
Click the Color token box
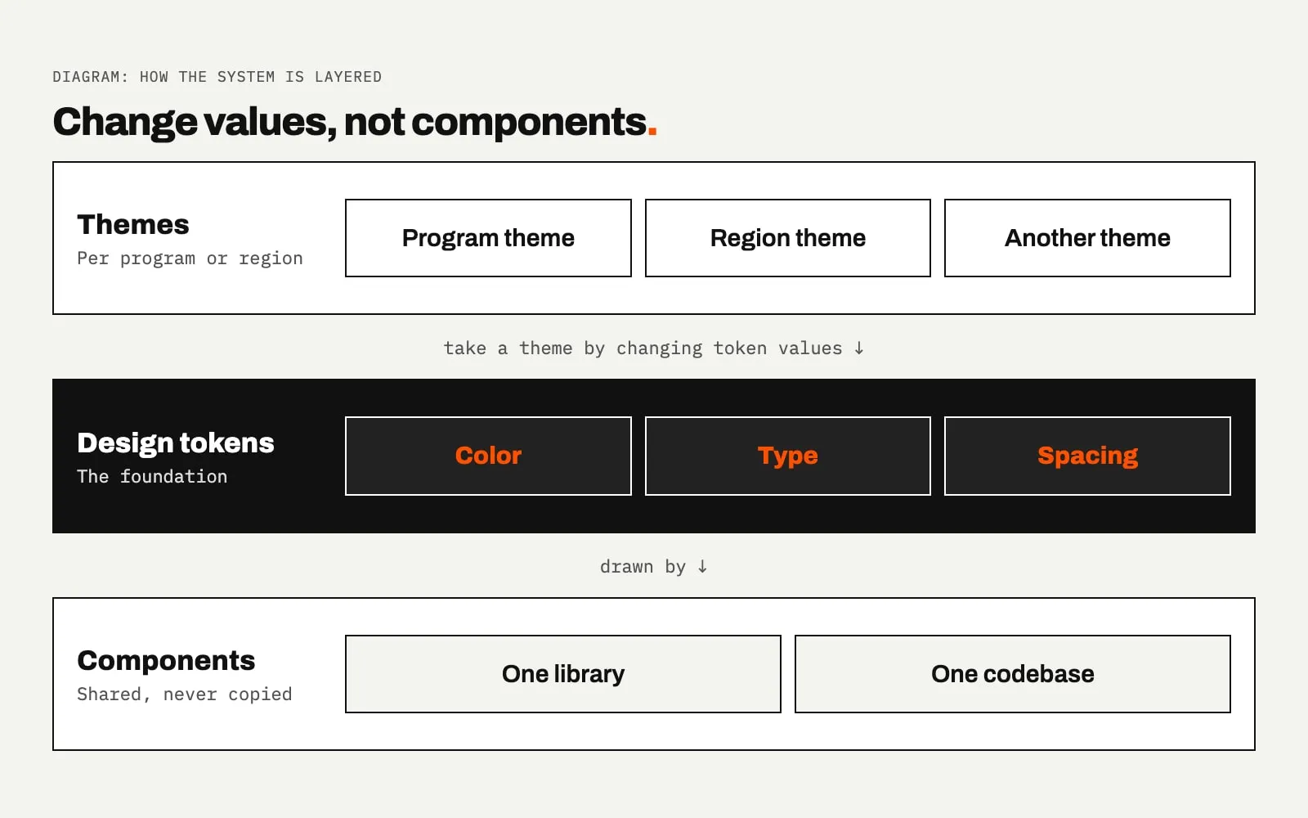tap(488, 456)
